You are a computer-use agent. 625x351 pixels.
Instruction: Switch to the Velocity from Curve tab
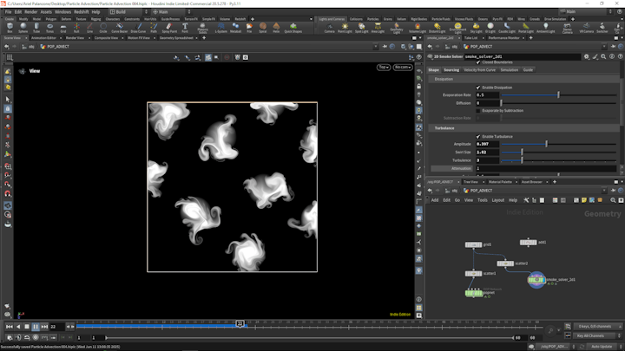(x=479, y=70)
